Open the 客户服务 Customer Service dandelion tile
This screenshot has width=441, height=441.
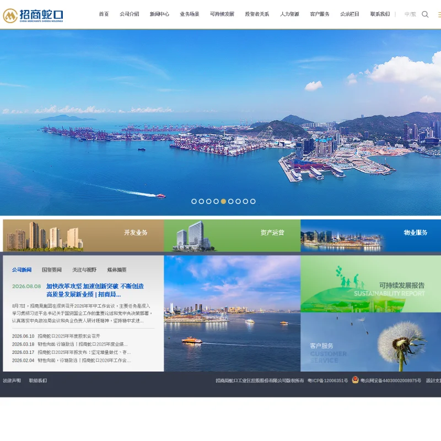pyautogui.click(x=370, y=342)
